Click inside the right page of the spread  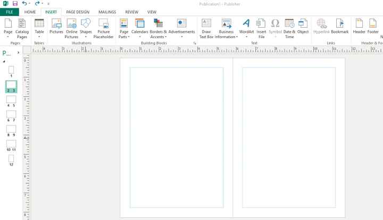click(x=289, y=138)
